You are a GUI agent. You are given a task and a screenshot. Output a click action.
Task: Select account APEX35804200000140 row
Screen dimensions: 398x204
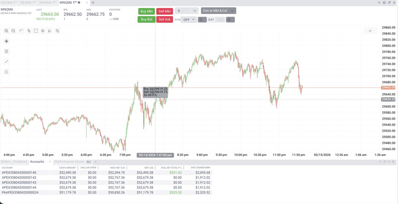coord(106,173)
